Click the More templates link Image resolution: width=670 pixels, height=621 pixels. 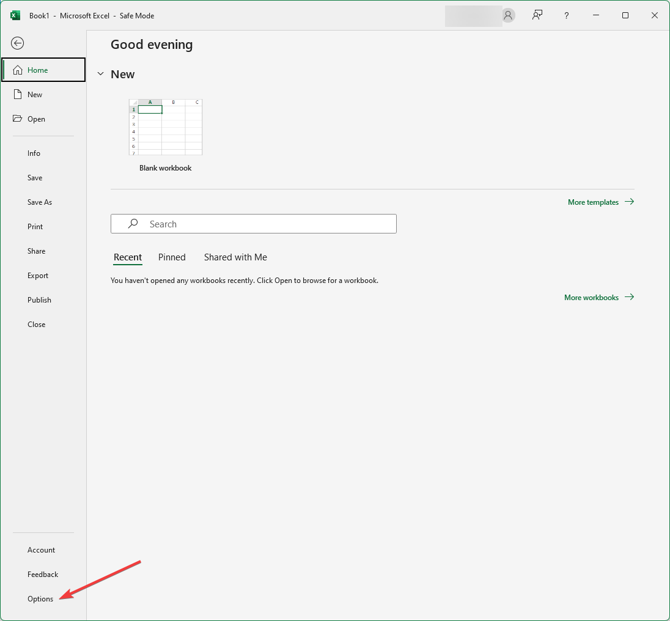(601, 202)
